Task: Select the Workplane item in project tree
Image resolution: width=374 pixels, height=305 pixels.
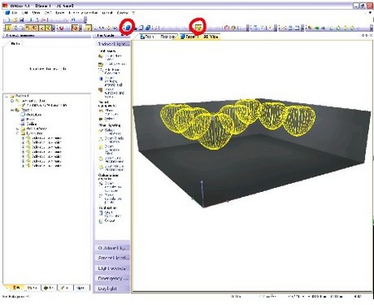Action: (x=34, y=115)
